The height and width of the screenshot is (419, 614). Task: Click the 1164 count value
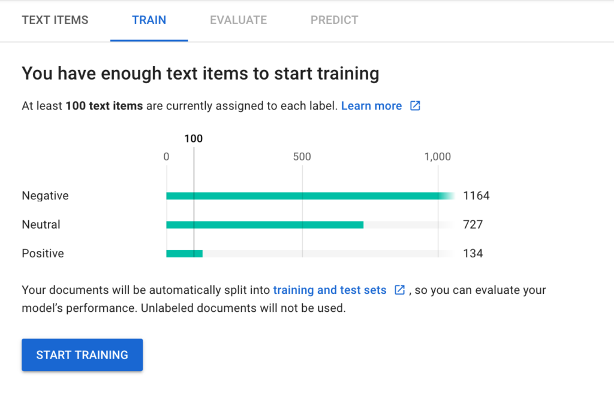click(x=476, y=196)
